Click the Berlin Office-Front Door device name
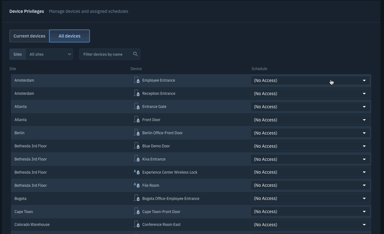Image resolution: width=384 pixels, height=234 pixels. (162, 133)
